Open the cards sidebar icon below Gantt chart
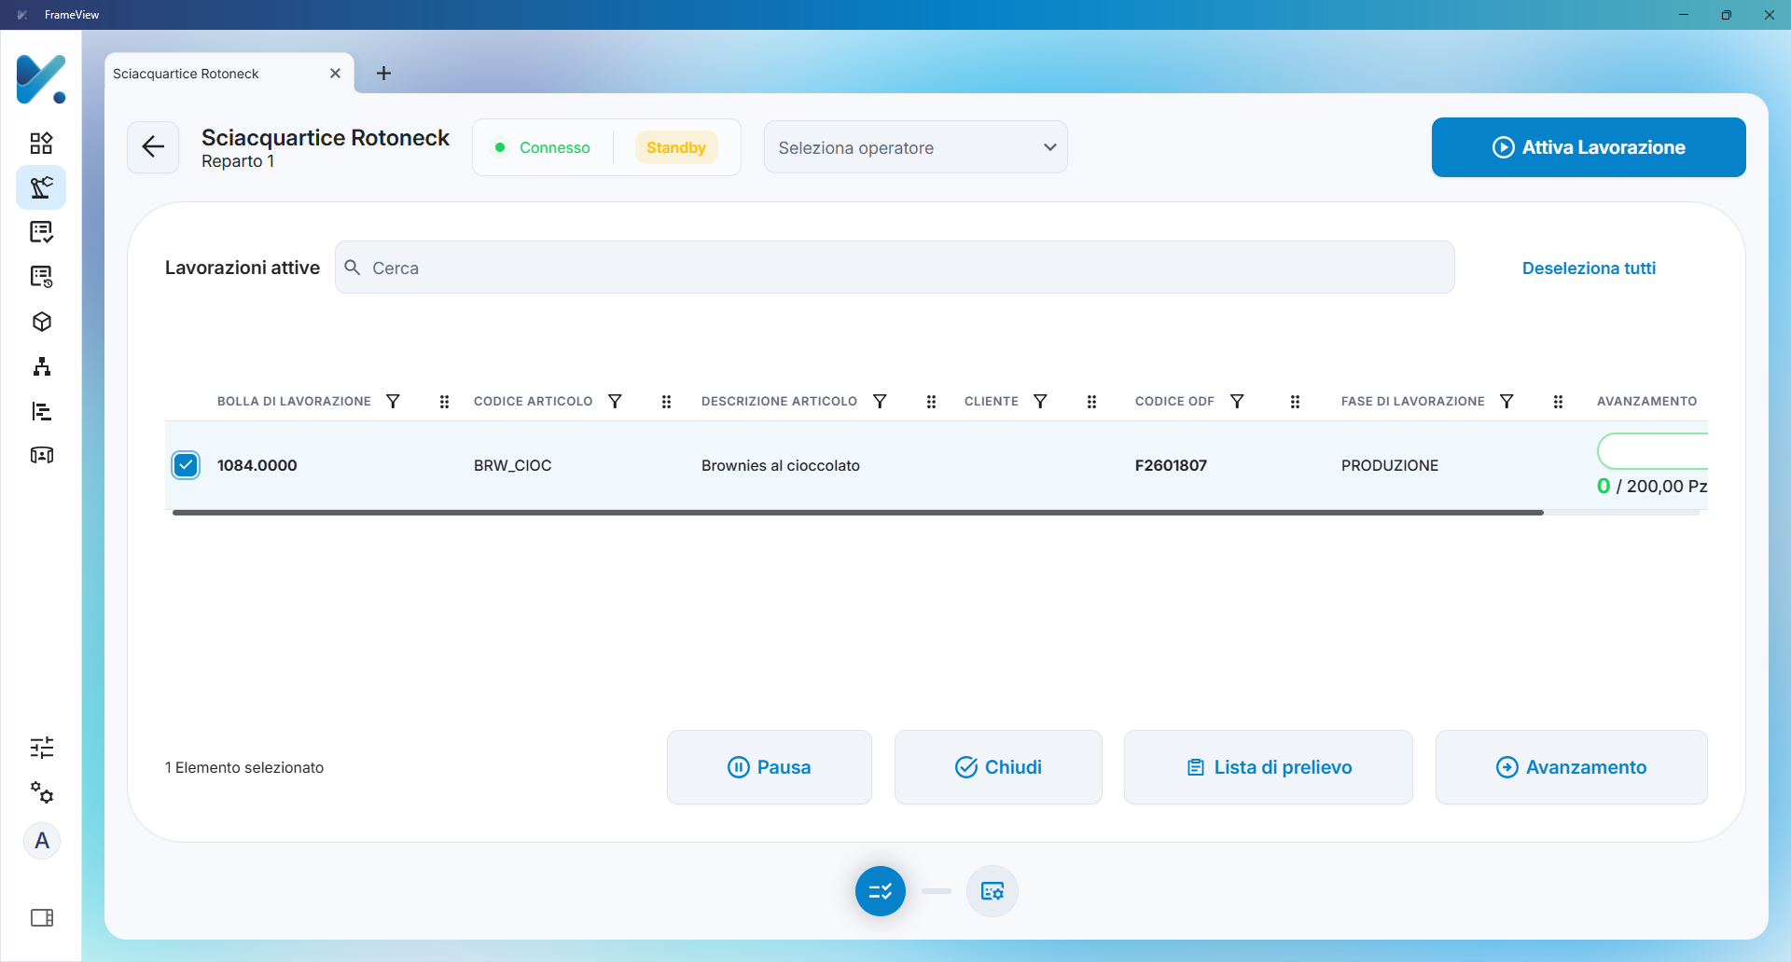Viewport: 1791px width, 962px height. tap(41, 455)
